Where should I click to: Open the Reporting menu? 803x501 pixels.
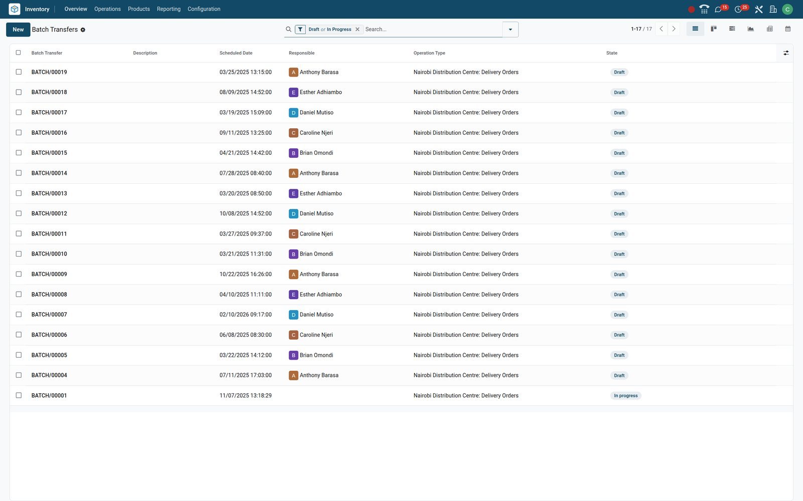click(x=169, y=9)
